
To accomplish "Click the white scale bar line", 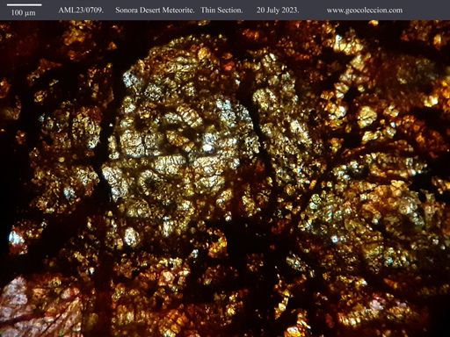I will [24, 5].
